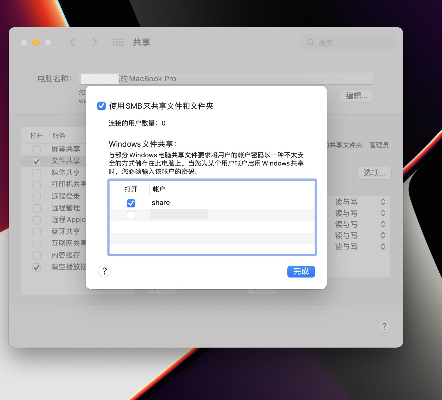The width and height of the screenshot is (442, 400).
Task: Click the 完成 button
Action: 301,271
